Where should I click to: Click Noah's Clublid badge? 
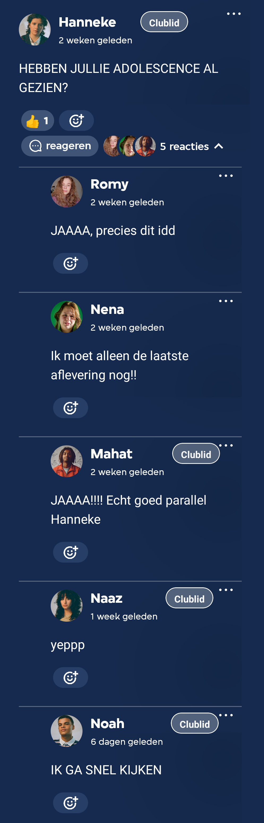pos(194,724)
